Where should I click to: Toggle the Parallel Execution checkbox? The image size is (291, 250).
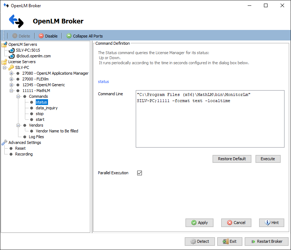140,173
